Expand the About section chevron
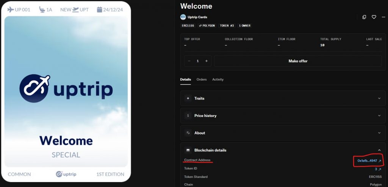This screenshot has height=187, width=388. pyautogui.click(x=379, y=133)
